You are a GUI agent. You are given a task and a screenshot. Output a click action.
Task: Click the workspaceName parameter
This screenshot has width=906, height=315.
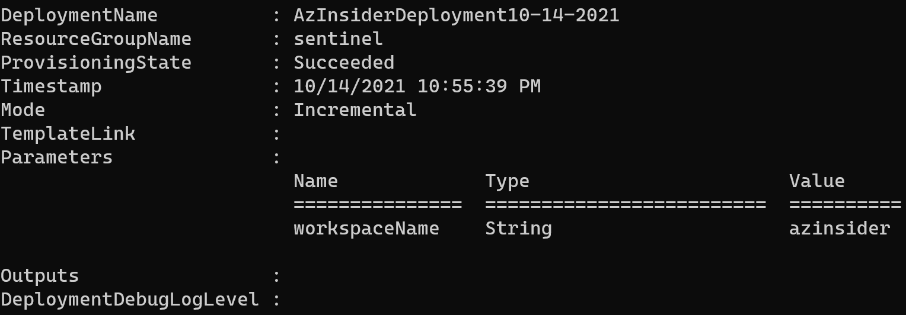click(x=366, y=229)
